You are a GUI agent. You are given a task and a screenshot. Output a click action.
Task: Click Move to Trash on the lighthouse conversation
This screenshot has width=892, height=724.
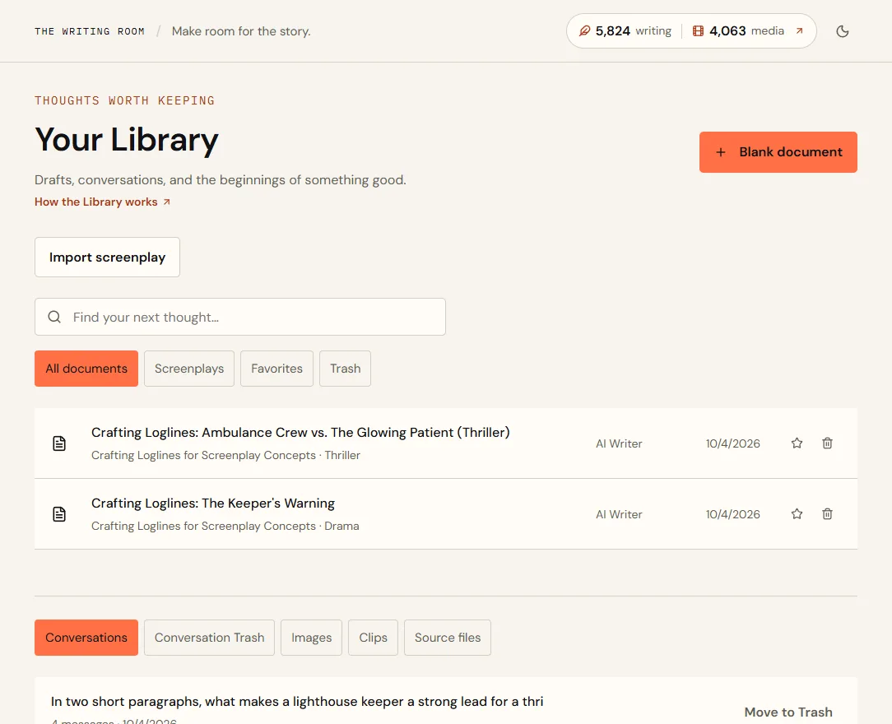tap(788, 712)
